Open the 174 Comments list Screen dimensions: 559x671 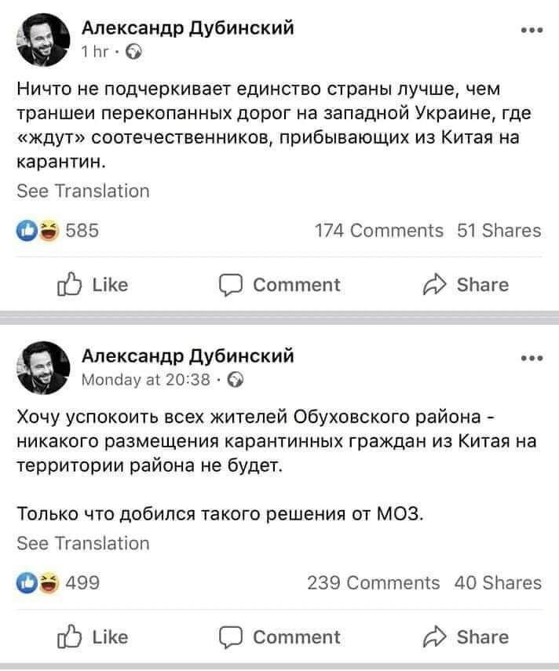tap(378, 230)
